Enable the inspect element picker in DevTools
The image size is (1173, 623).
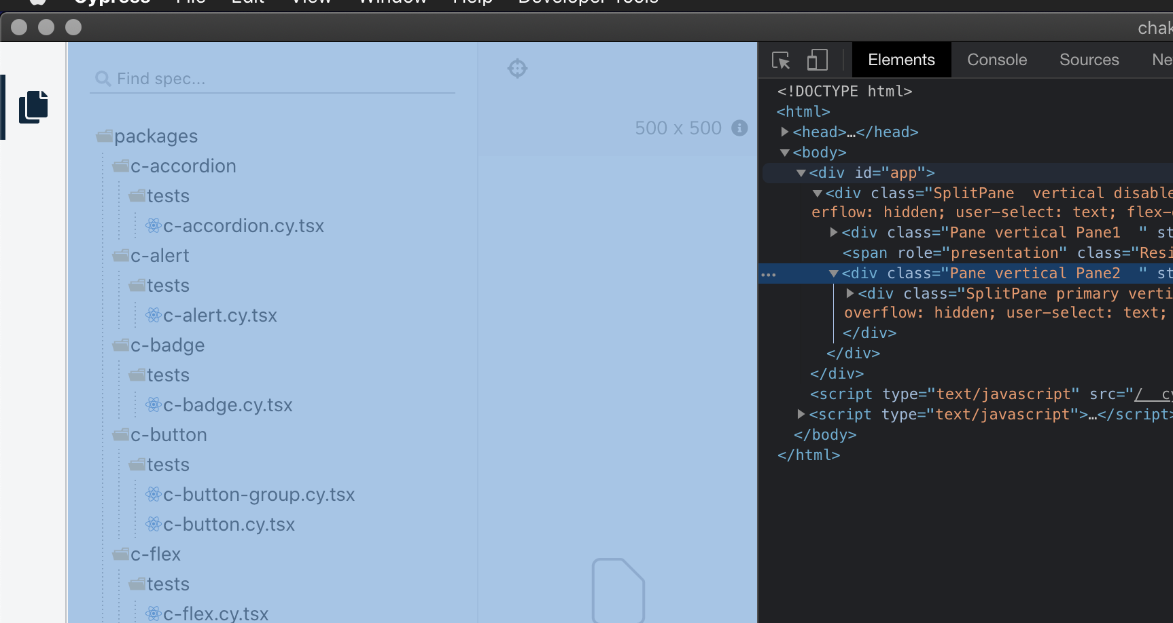781,60
